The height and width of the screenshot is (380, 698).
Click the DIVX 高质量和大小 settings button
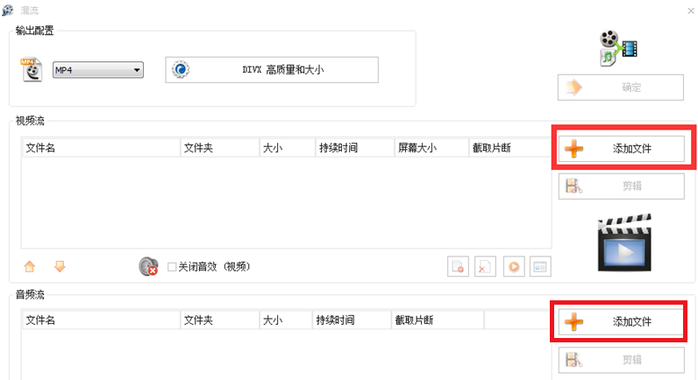[272, 70]
